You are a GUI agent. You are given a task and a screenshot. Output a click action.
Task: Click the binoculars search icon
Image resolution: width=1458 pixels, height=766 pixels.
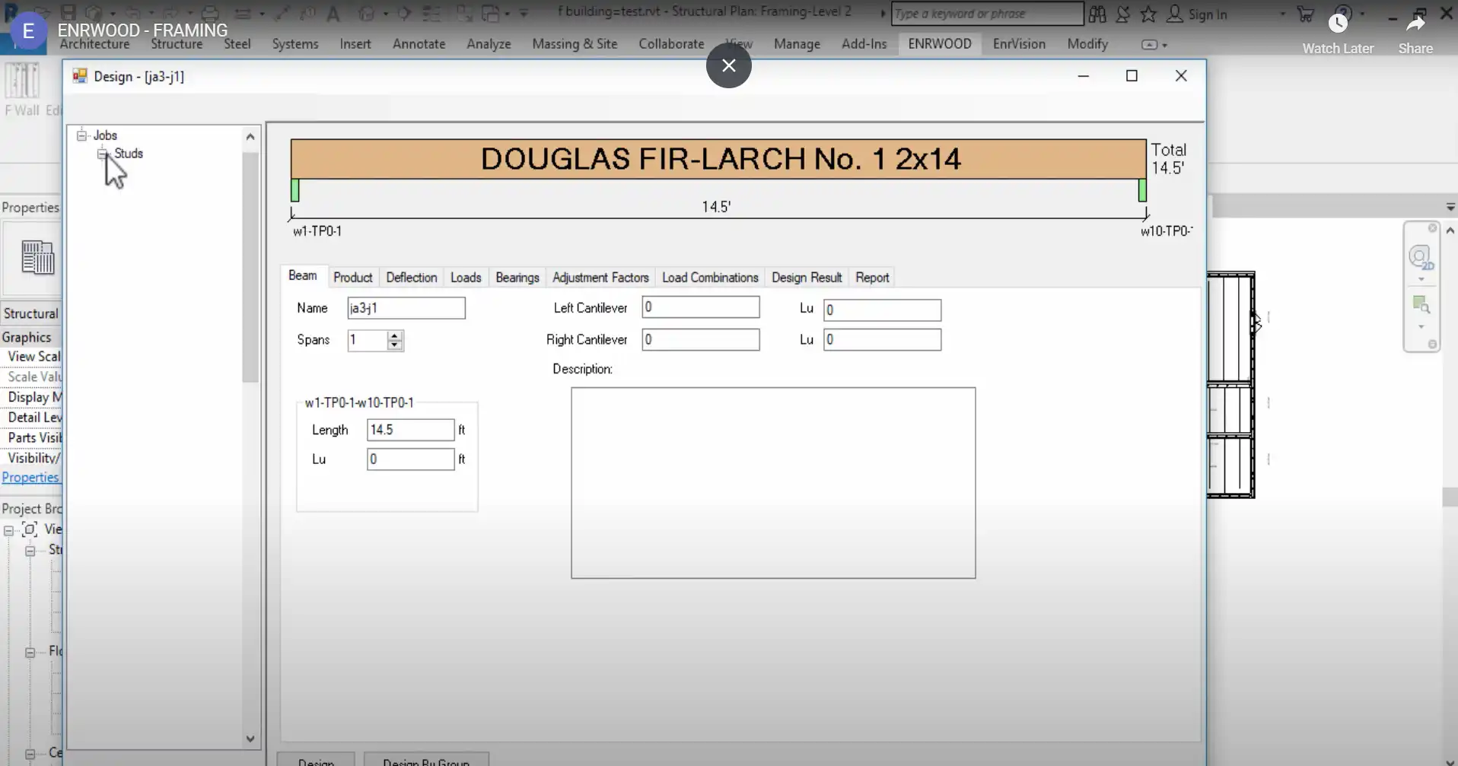tap(1097, 14)
